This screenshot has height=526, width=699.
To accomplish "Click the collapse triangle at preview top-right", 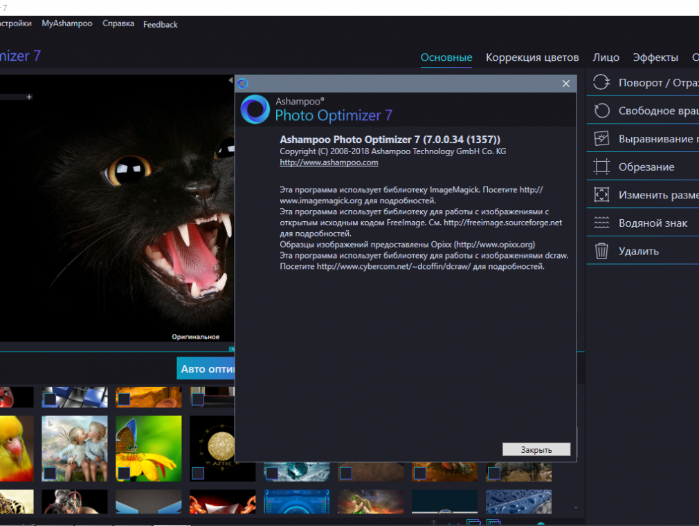I will pyautogui.click(x=230, y=80).
